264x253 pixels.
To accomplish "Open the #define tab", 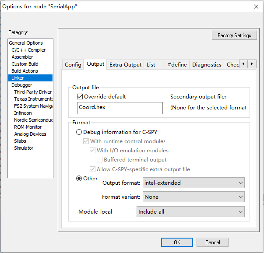I will coord(177,64).
